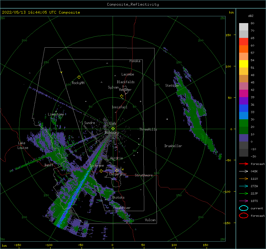Click the white plus marker near Drumheller
Screen dimensions: 266x249
(167, 119)
